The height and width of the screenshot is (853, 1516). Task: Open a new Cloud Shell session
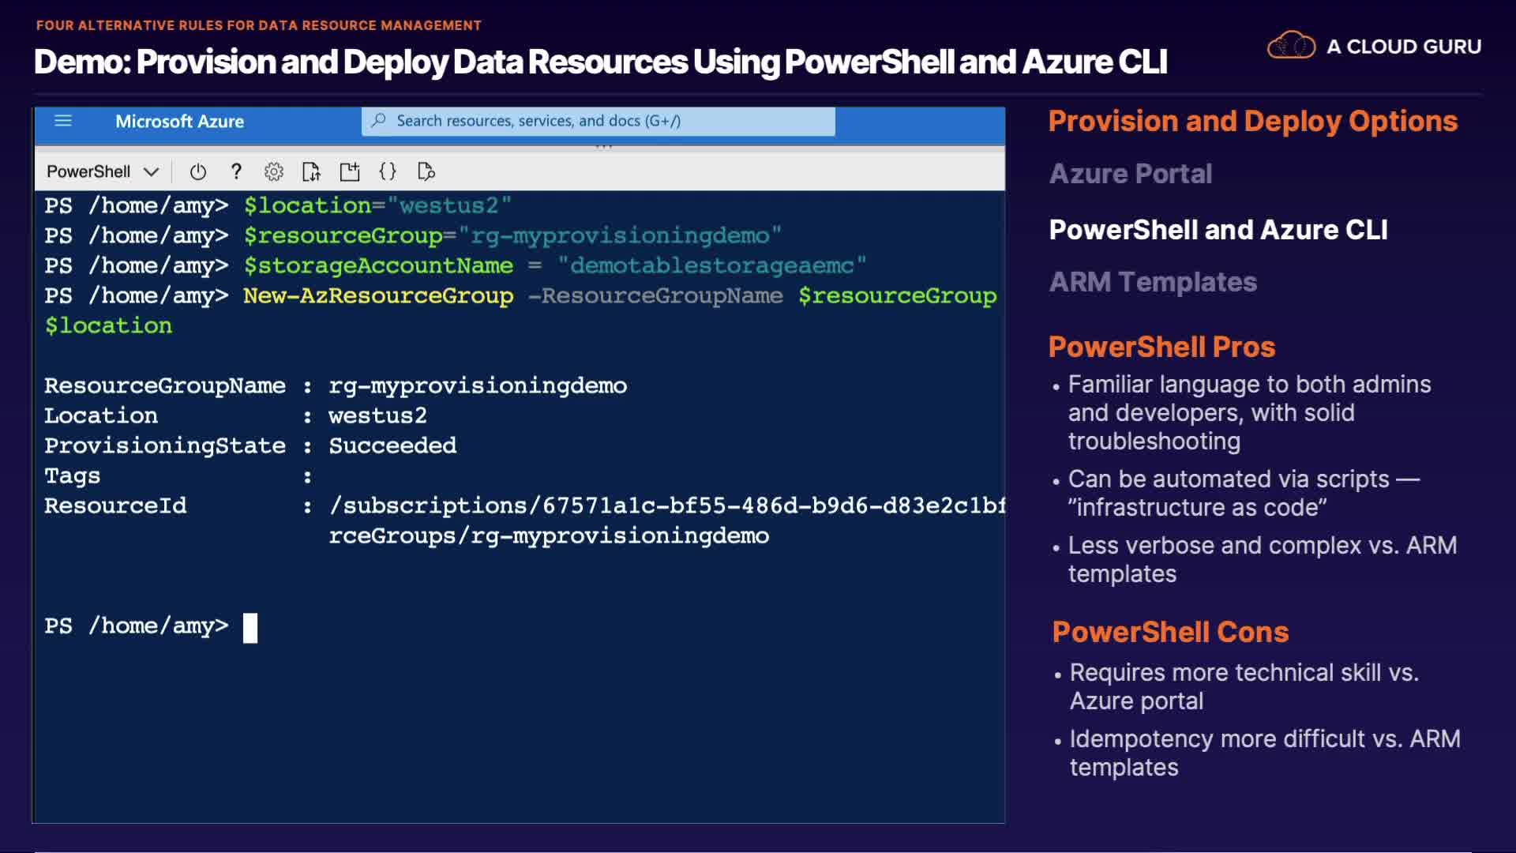tap(349, 171)
